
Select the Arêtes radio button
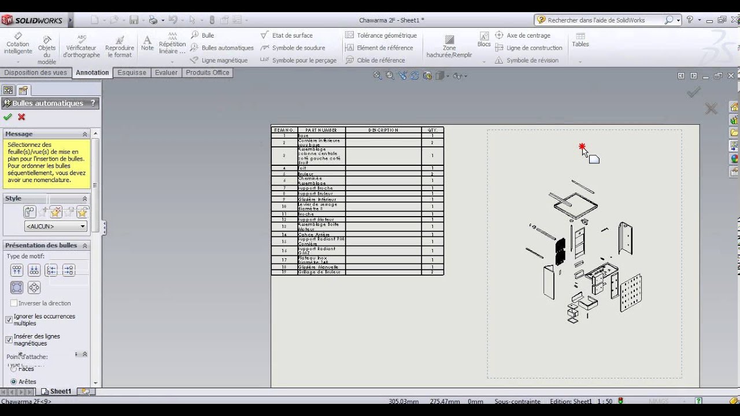point(14,381)
